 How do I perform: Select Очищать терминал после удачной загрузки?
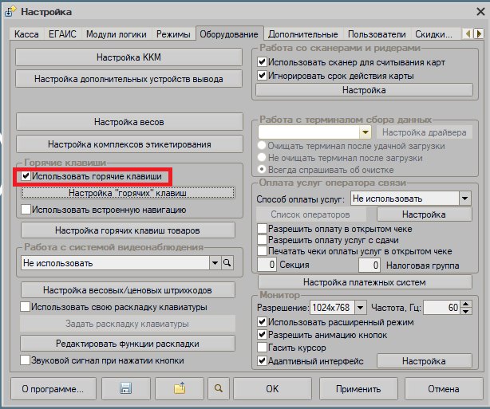262,145
